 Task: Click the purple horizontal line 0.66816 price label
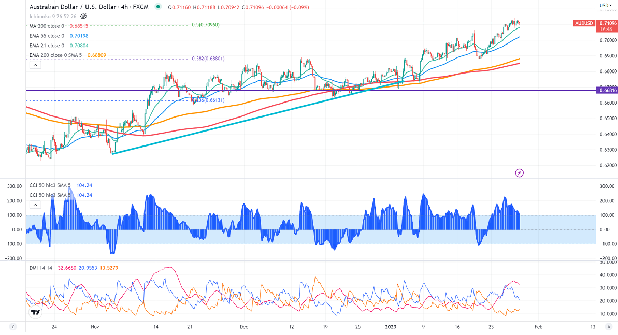point(607,90)
